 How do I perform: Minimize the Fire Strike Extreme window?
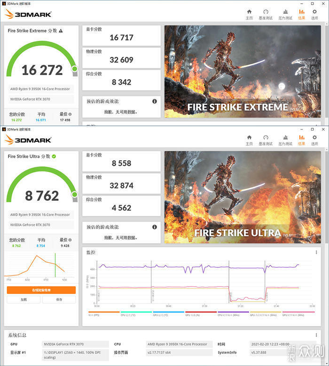tap(302, 3)
